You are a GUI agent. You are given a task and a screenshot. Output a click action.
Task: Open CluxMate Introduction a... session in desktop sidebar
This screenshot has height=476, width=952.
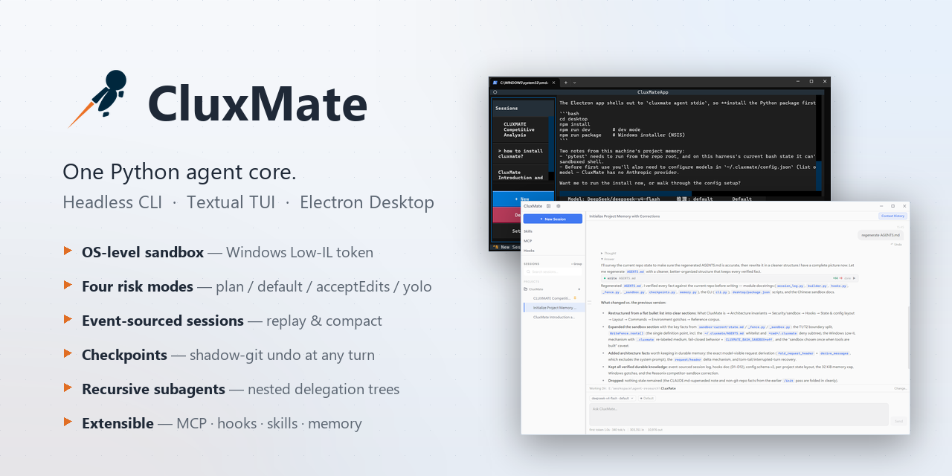point(554,317)
